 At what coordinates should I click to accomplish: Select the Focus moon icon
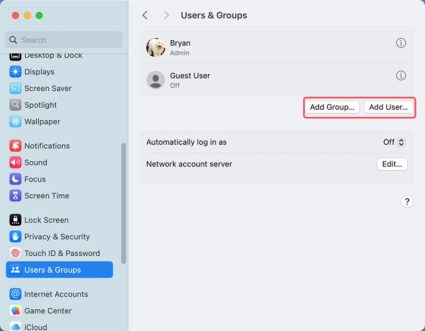(x=15, y=179)
